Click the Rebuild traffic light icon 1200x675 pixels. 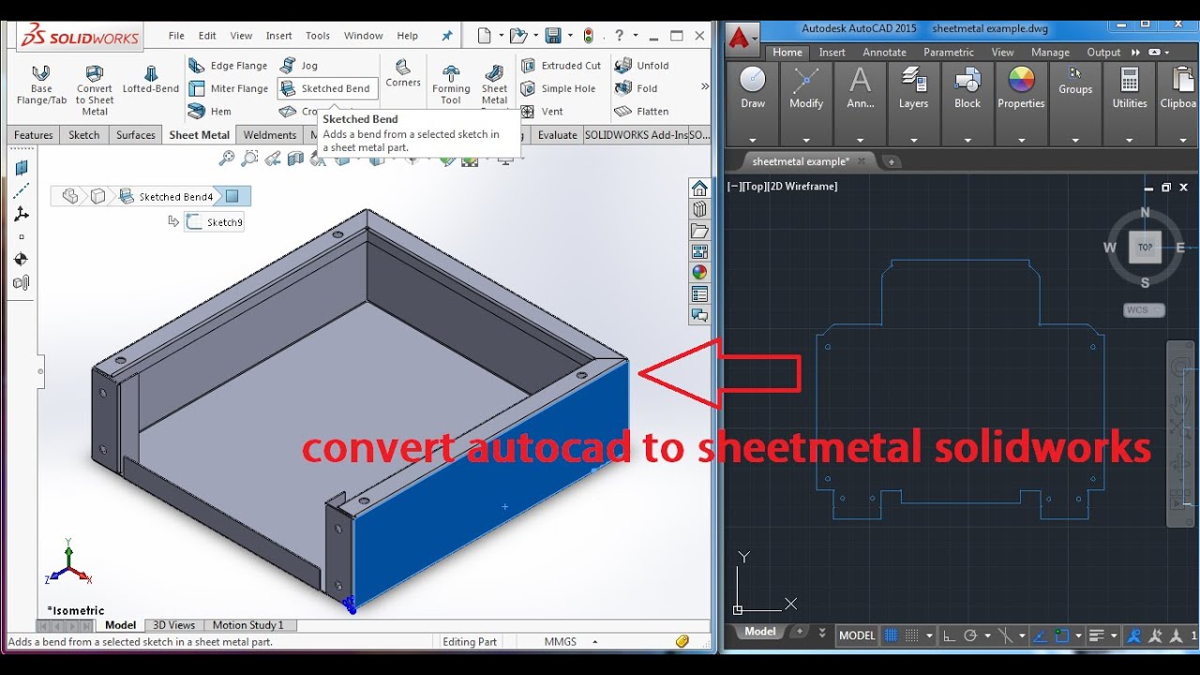point(589,36)
